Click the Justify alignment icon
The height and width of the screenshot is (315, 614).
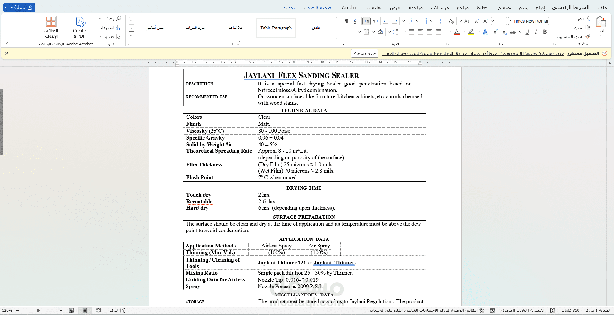click(411, 32)
